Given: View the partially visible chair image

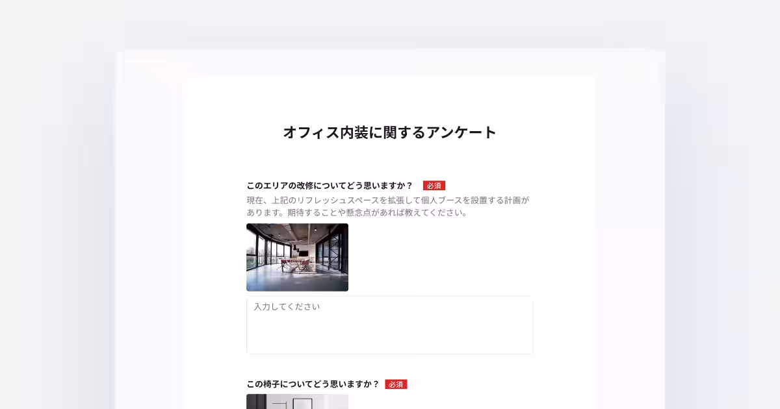Looking at the screenshot, I should (298, 403).
